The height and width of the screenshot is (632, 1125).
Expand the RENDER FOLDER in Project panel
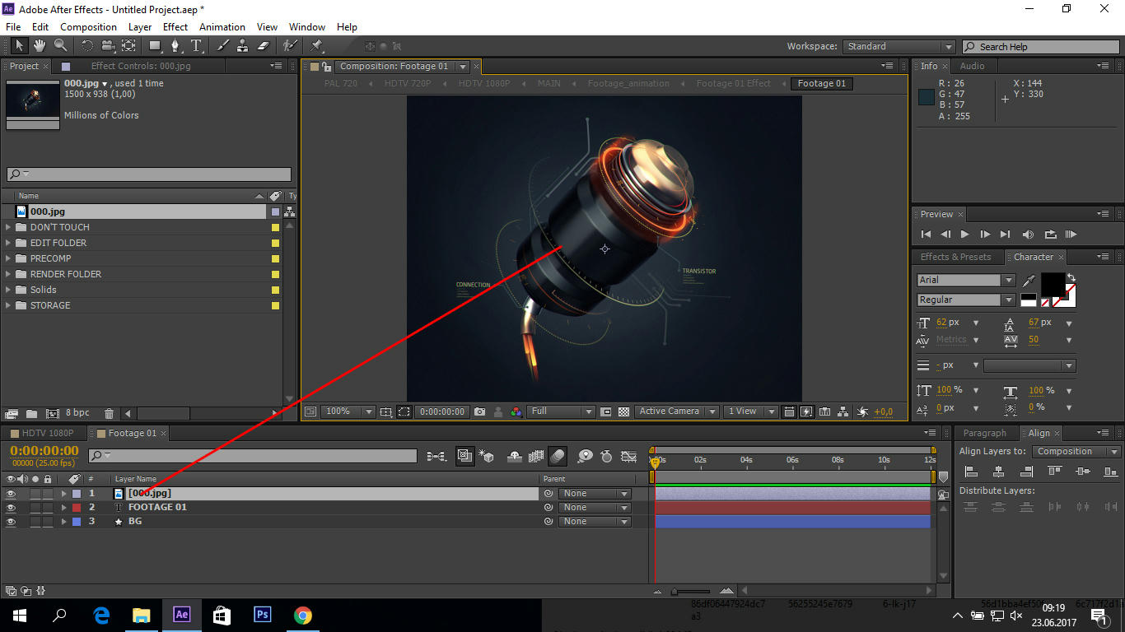coord(9,274)
